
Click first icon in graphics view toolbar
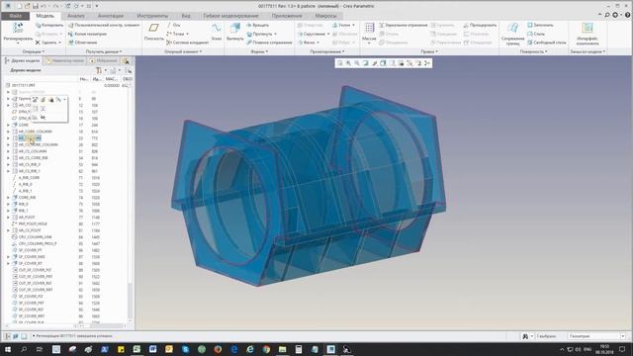tap(340, 63)
